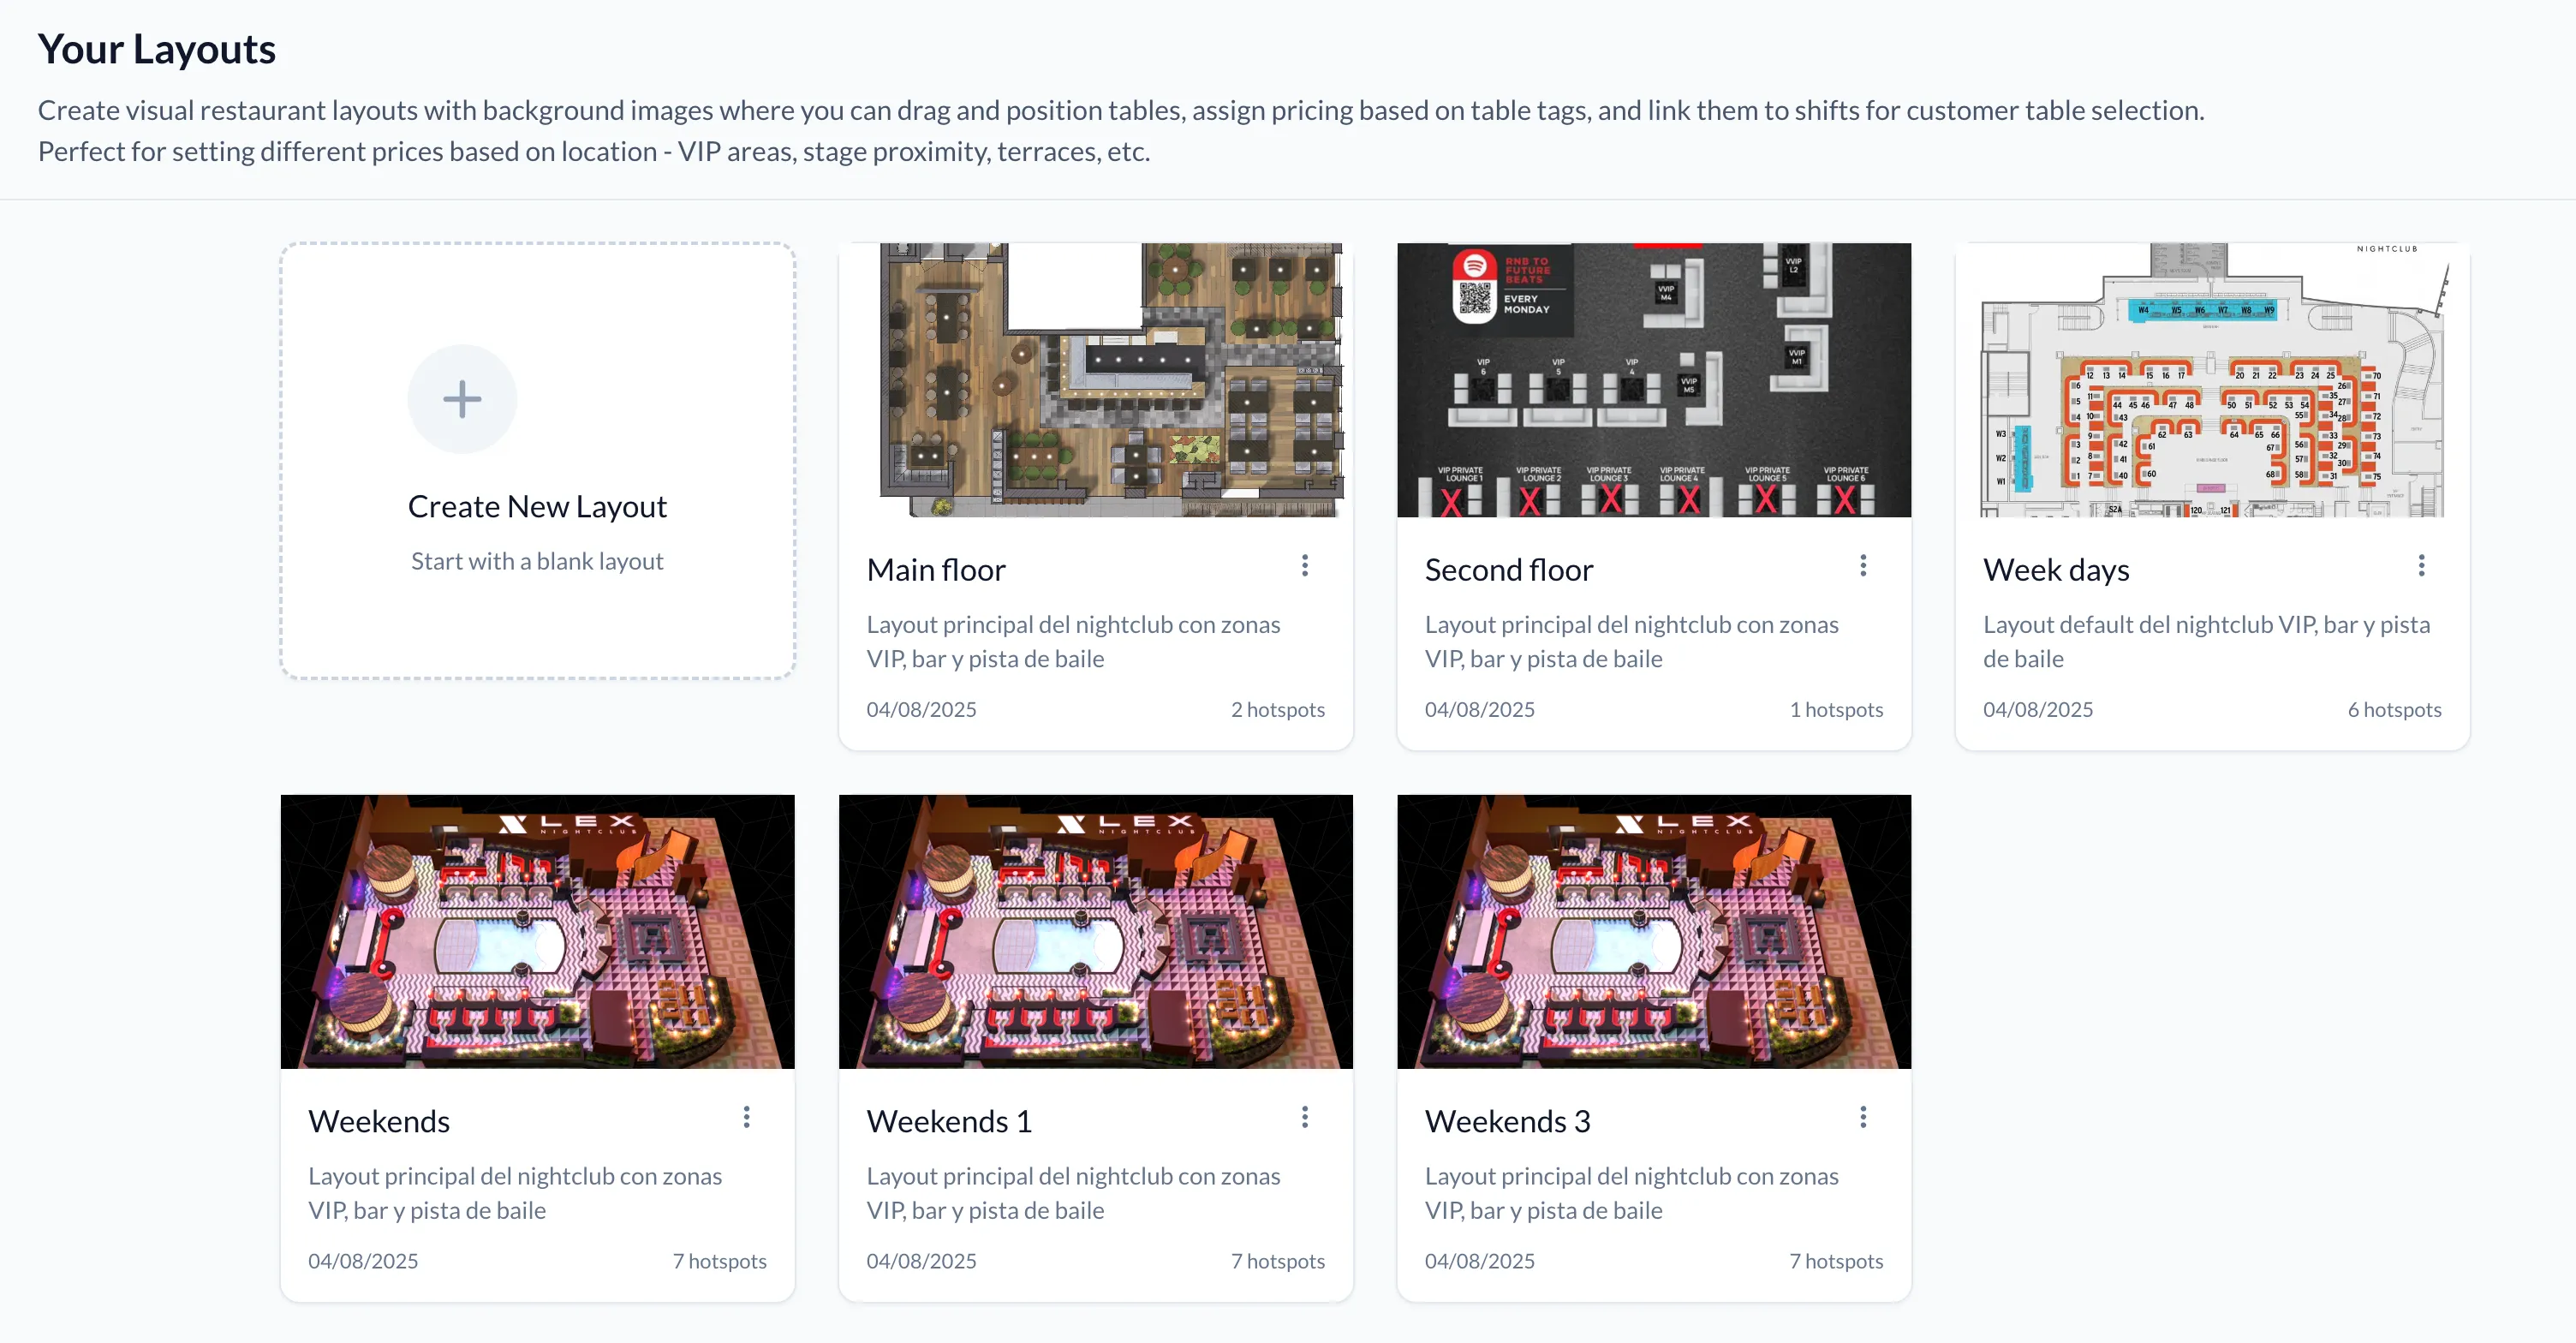This screenshot has height=1343, width=2576.
Task: Open Second floor three-dot menu
Action: click(x=1863, y=566)
